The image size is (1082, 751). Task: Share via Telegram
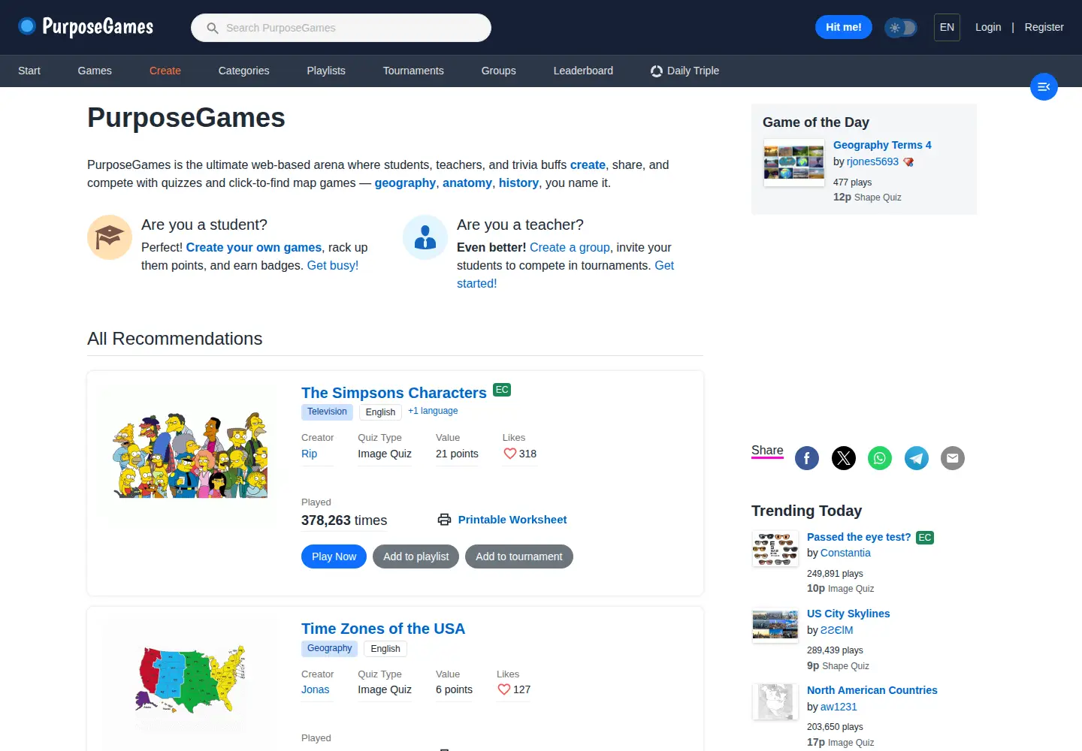click(x=917, y=458)
